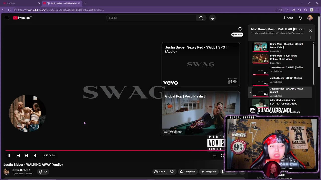Start voice search with microphone icon
The image size is (321, 180).
212,18
